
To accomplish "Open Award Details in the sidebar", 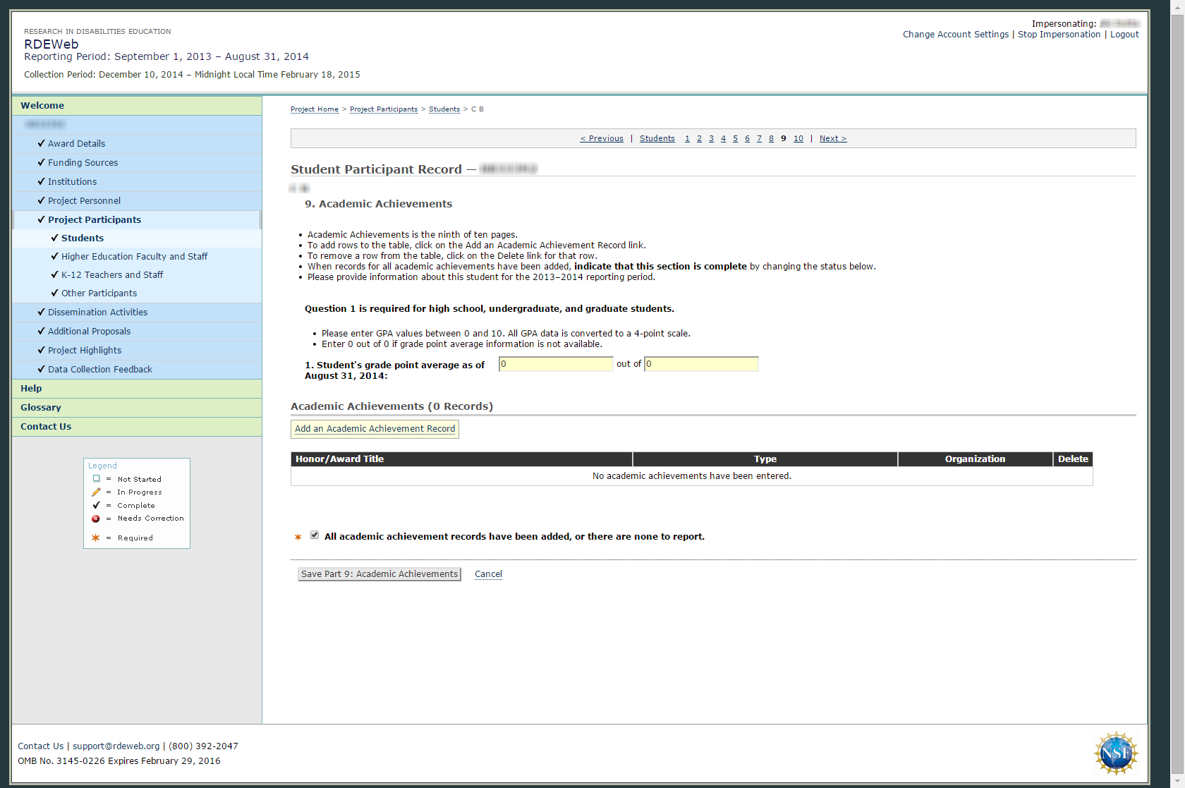I will (x=76, y=143).
